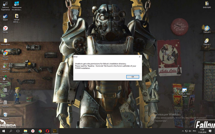Open the БАБУШКЕ folder

point(207,5)
